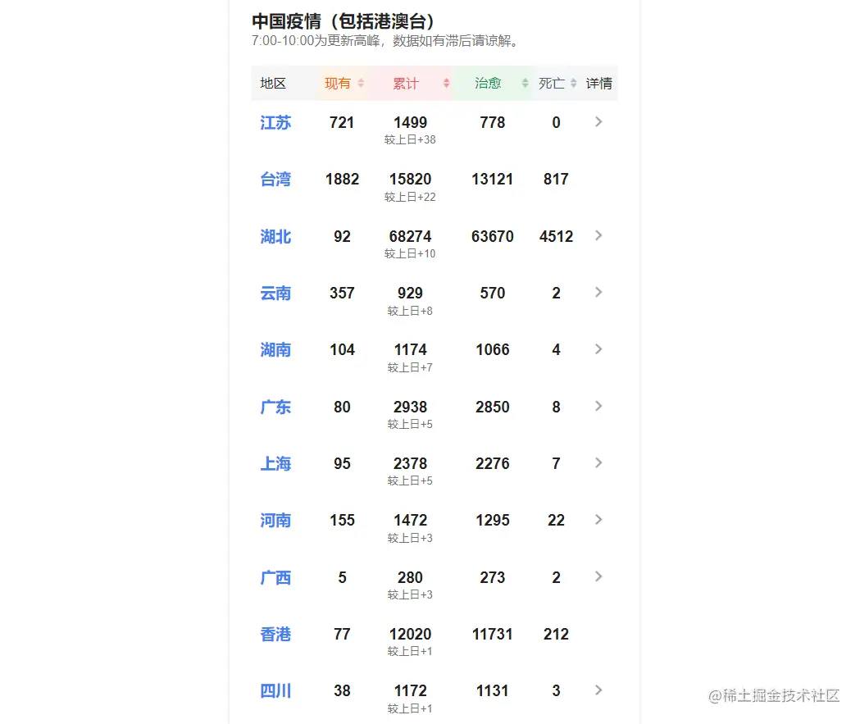The height and width of the screenshot is (724, 860).
Task: Open details chevron for 上海 row
Action: (598, 463)
